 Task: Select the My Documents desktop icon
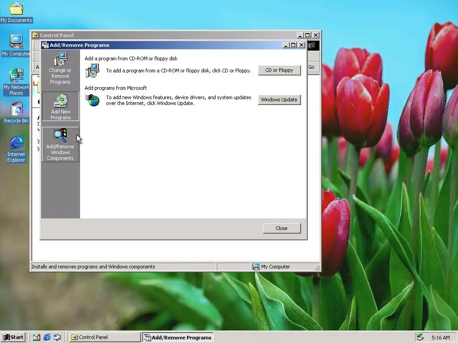pyautogui.click(x=16, y=13)
